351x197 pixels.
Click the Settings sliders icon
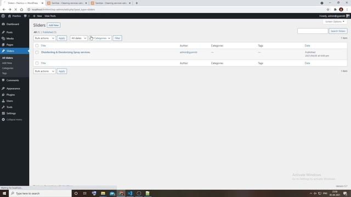(x=3, y=113)
